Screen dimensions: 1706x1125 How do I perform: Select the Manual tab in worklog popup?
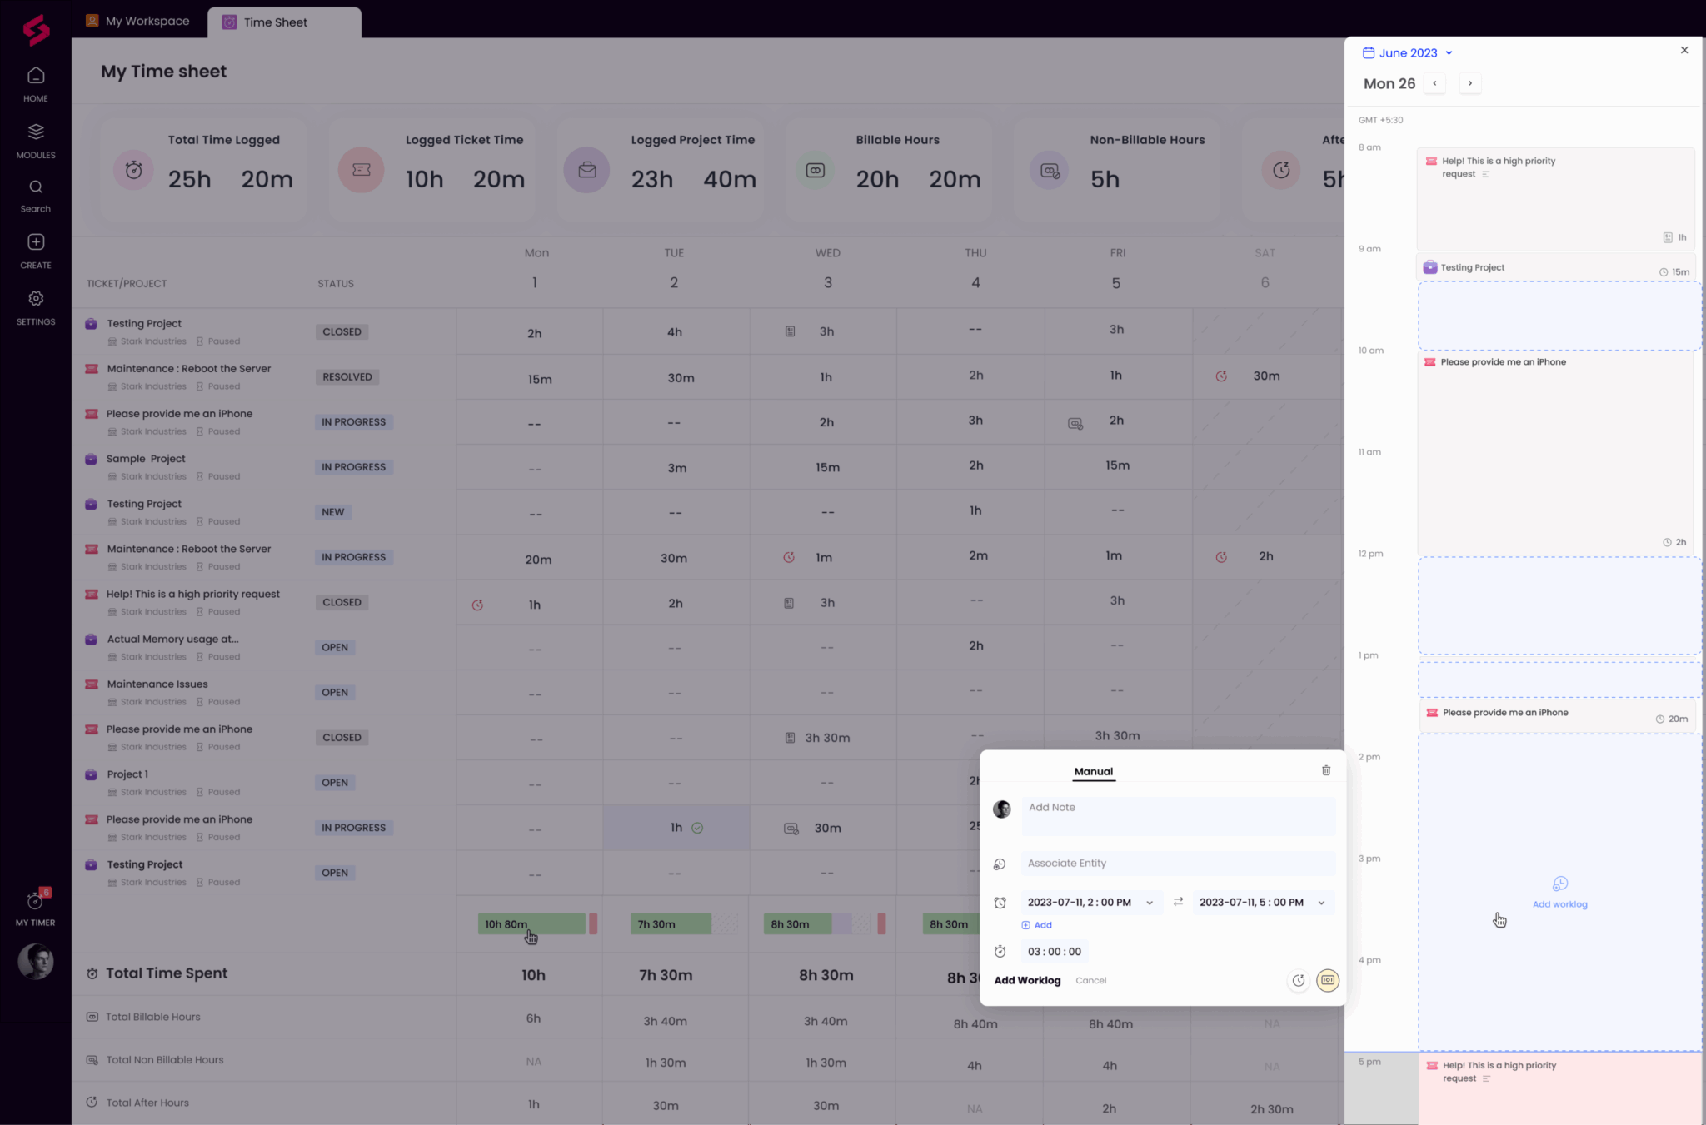pyautogui.click(x=1093, y=771)
